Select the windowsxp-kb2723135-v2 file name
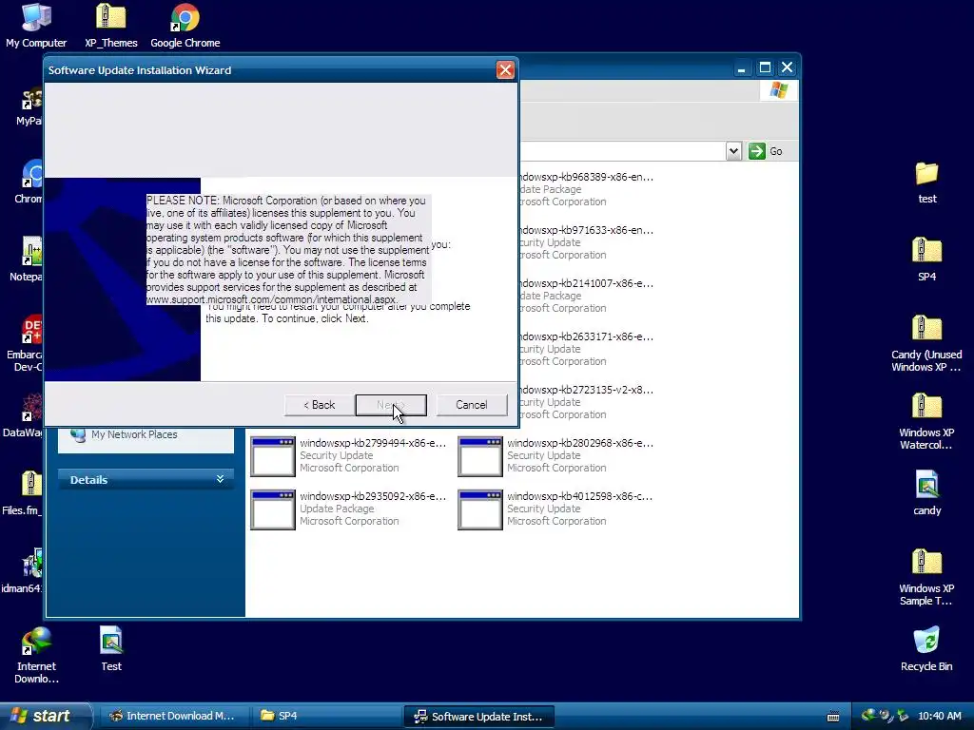 (x=585, y=391)
